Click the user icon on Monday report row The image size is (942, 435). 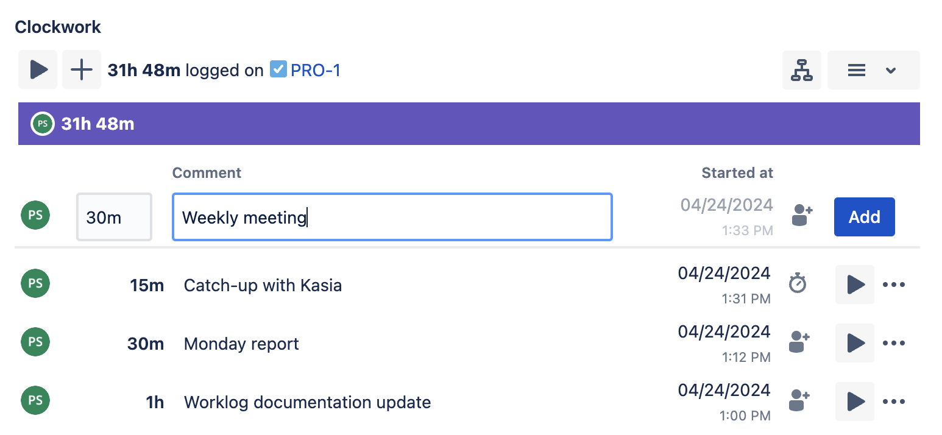[x=799, y=342]
